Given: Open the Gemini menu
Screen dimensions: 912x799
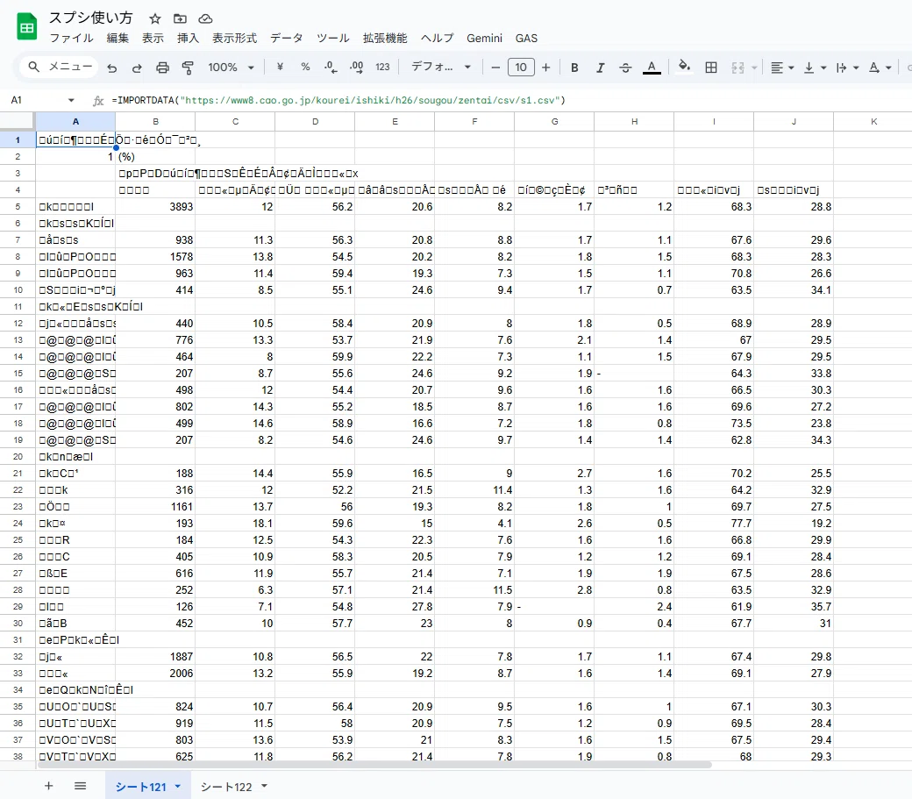Looking at the screenshot, I should click(x=484, y=39).
